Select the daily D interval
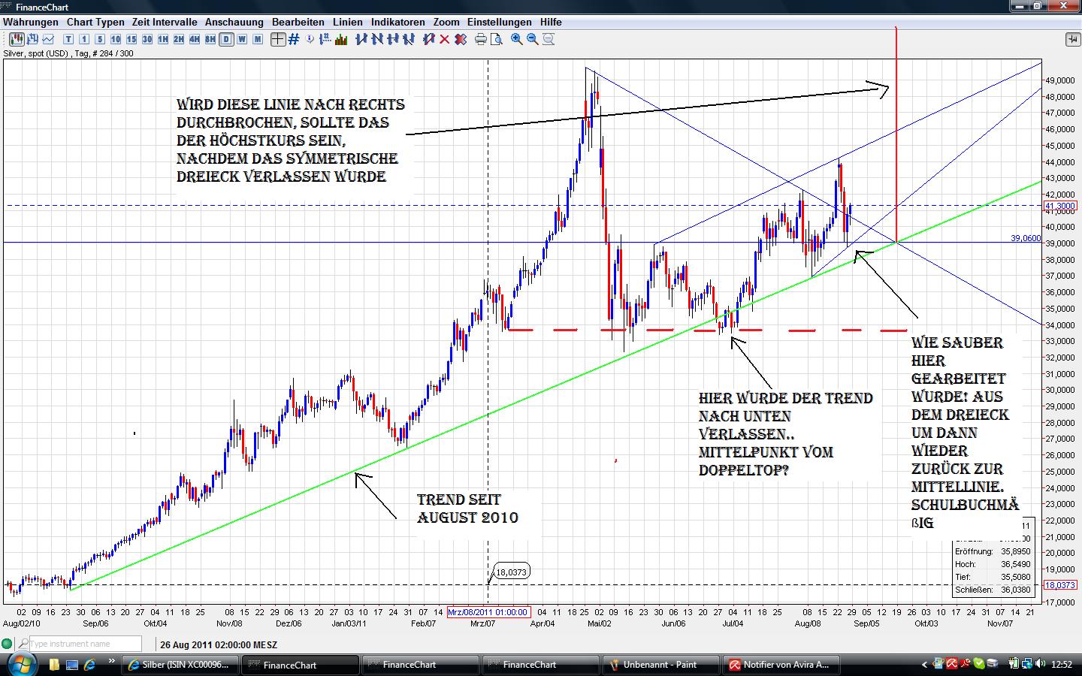Screen dimensions: 1082x676 pyautogui.click(x=226, y=39)
